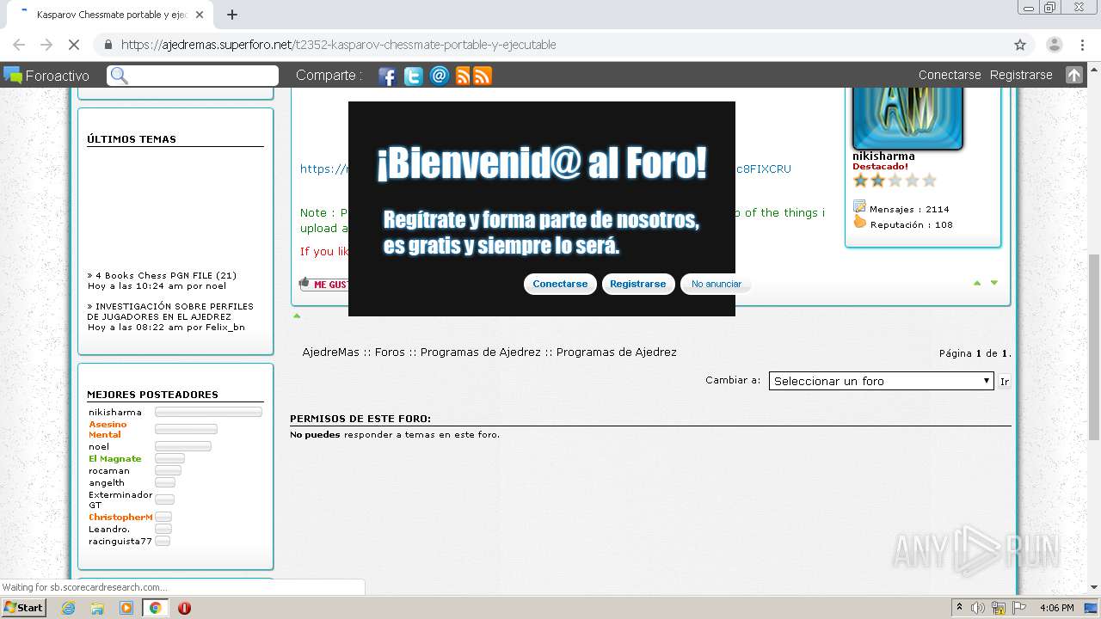Click the Reputación icon in user profile
The image size is (1101, 619).
859,222
